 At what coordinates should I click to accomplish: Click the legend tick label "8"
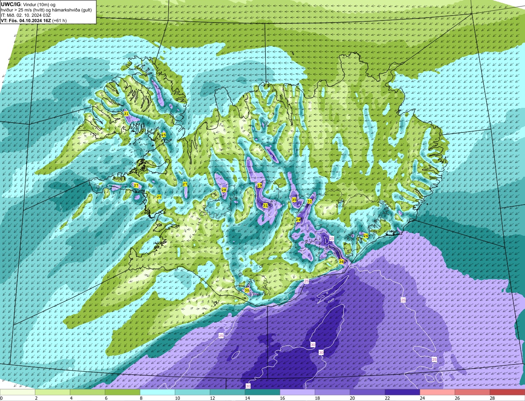(141, 398)
